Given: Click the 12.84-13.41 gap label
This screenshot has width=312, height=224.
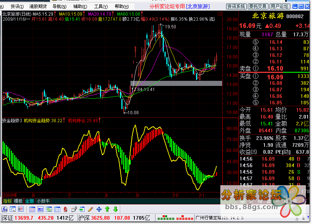Looking at the screenshot, I should point(143,90).
